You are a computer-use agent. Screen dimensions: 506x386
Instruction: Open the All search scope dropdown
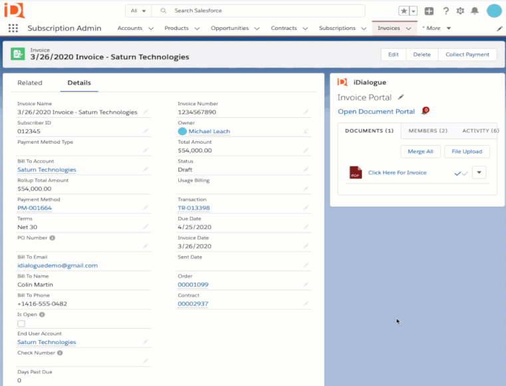[138, 11]
